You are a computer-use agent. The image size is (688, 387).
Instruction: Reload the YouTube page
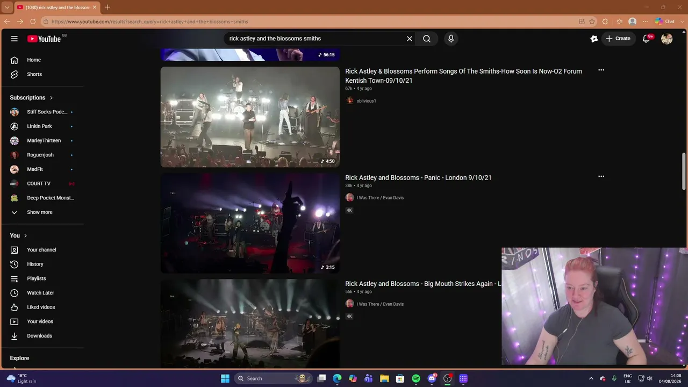33,21
